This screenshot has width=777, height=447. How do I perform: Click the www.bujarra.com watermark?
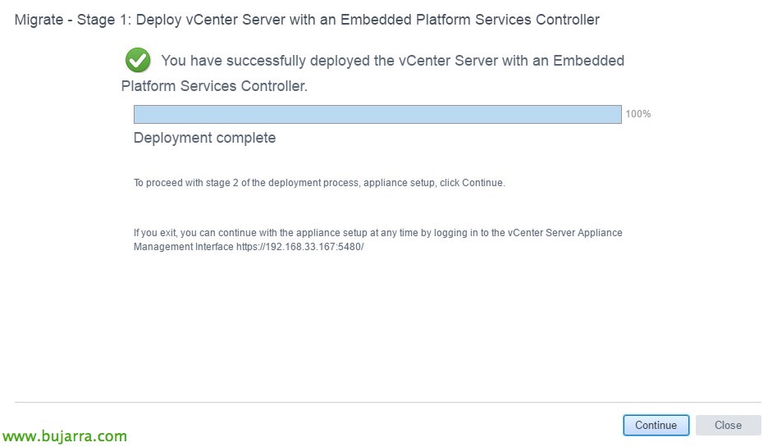click(x=64, y=436)
